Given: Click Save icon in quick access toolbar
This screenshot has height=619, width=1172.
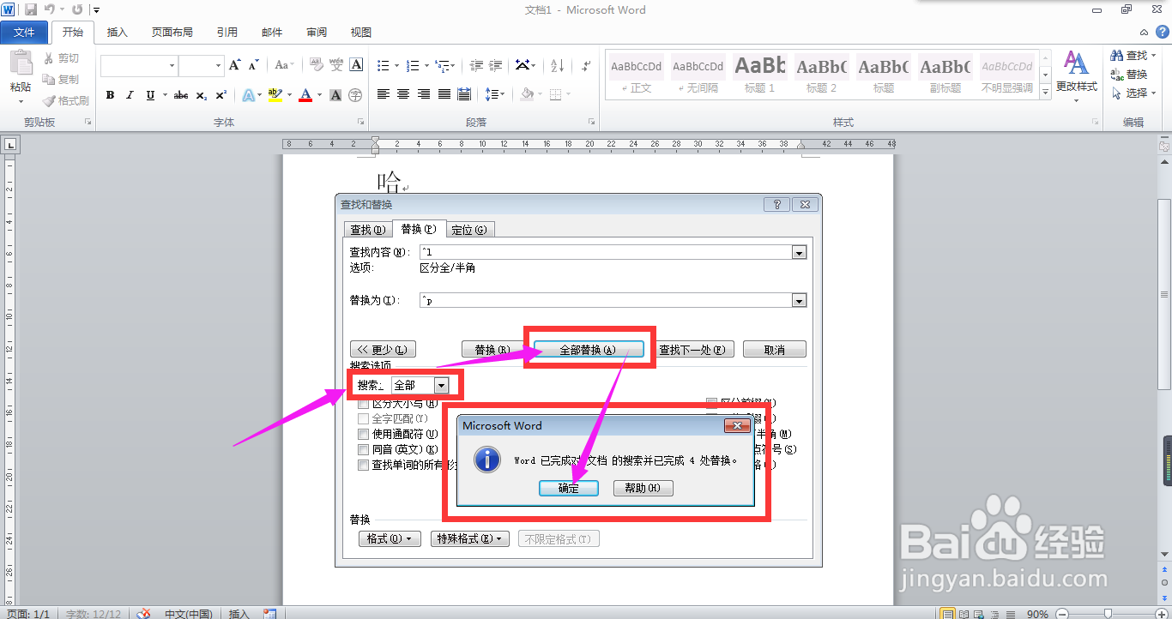Looking at the screenshot, I should [x=31, y=9].
